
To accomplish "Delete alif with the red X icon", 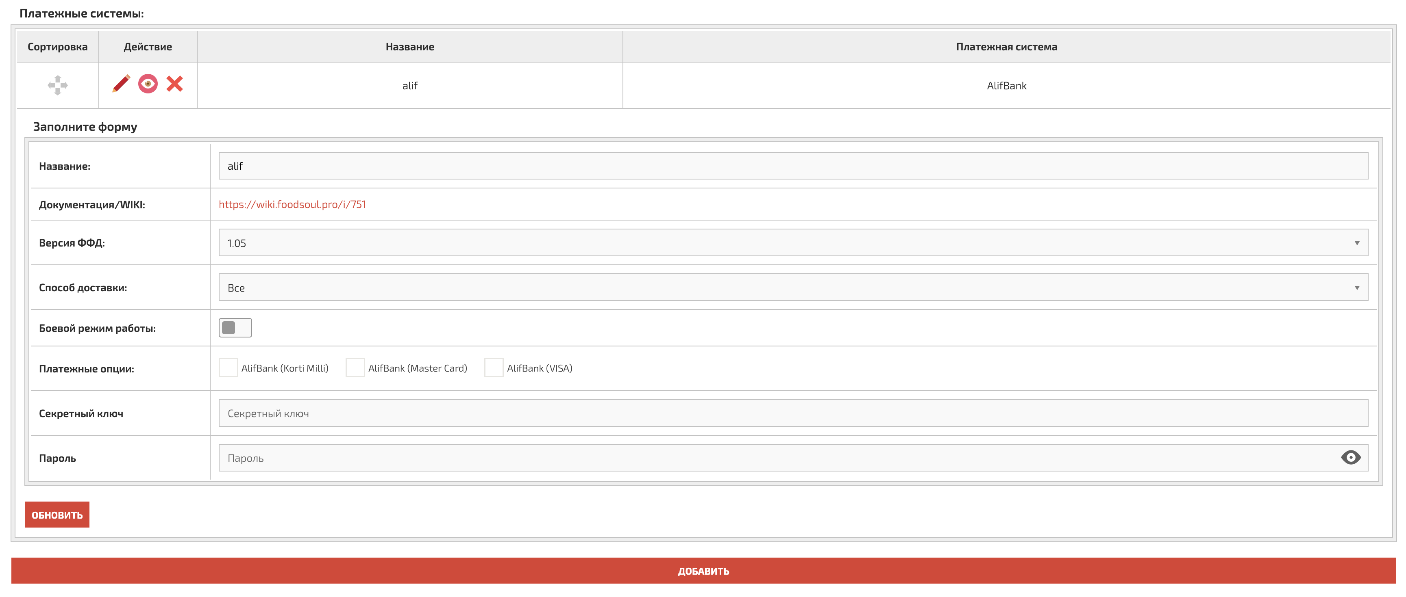I will click(x=175, y=84).
